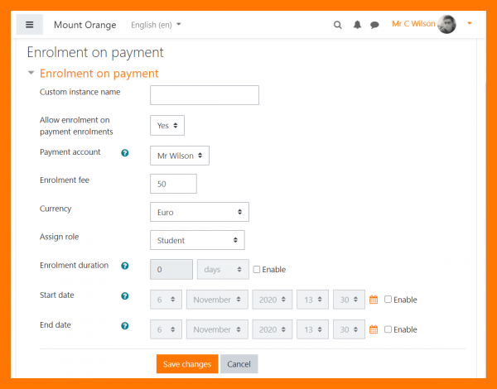Click the Cancel button

coord(239,364)
